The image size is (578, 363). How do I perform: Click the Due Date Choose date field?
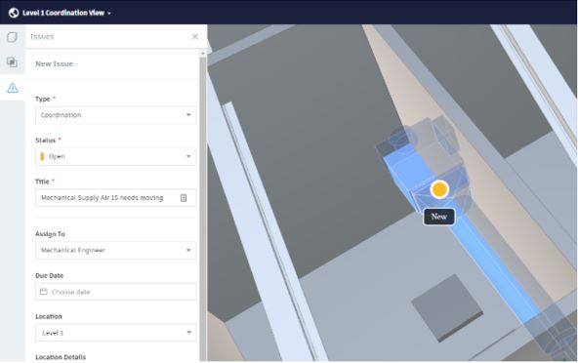click(116, 292)
